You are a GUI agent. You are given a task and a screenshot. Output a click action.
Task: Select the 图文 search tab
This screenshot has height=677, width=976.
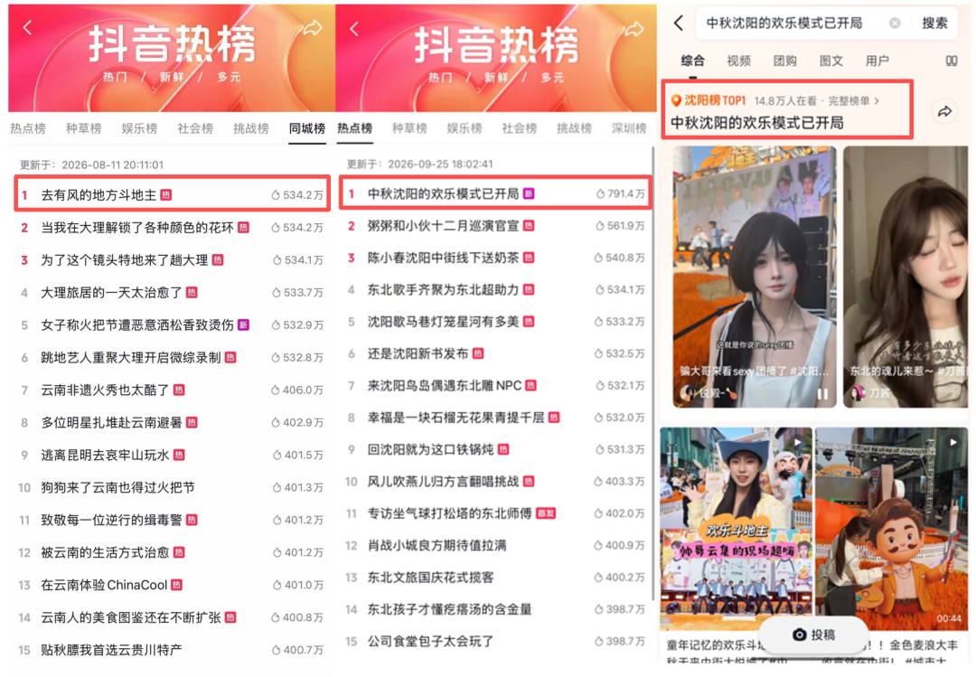pos(831,61)
